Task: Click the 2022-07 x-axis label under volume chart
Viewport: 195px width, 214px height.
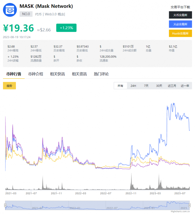Action: [x=106, y=193]
